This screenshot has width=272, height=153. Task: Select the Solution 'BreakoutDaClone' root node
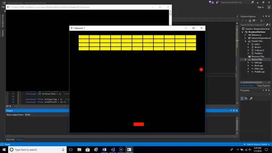tap(258, 29)
